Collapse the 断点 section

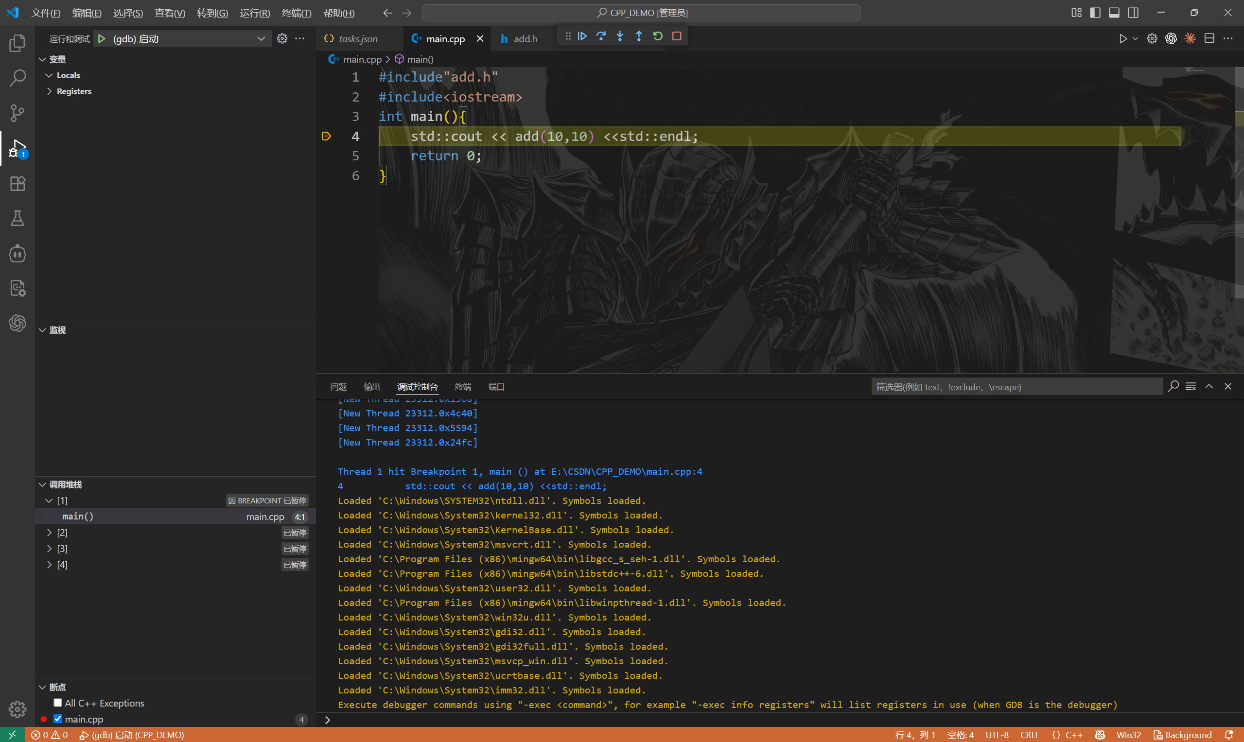click(42, 687)
